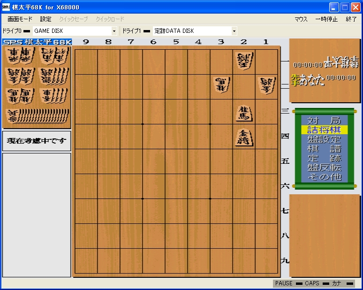Select the inverted knight piece in file 3
Screen dimensions: 363x290
point(221,85)
